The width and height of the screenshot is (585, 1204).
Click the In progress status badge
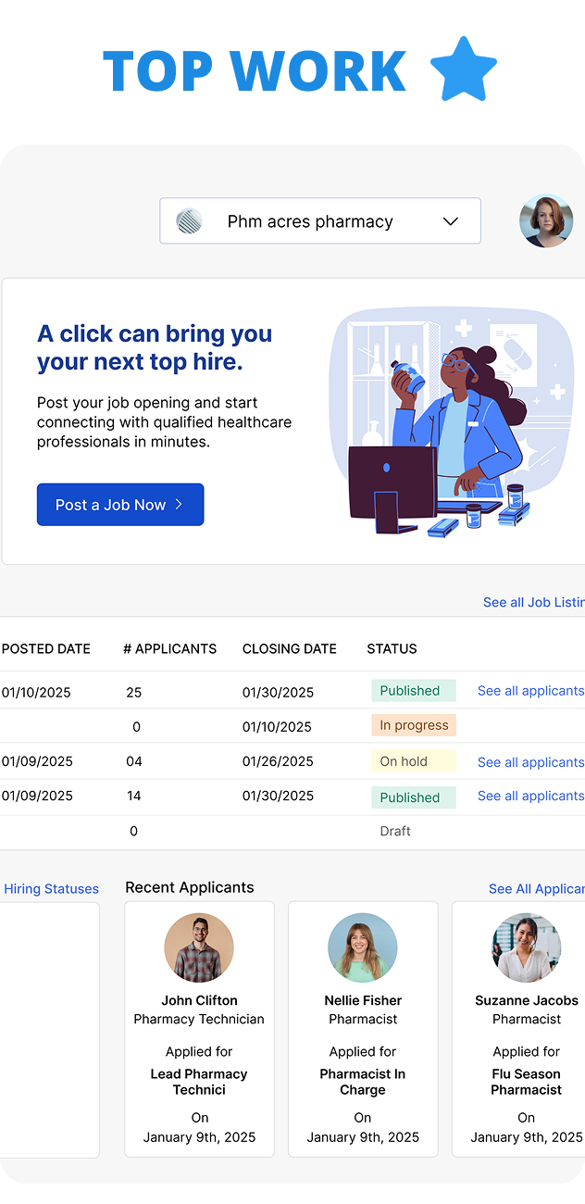(x=414, y=725)
